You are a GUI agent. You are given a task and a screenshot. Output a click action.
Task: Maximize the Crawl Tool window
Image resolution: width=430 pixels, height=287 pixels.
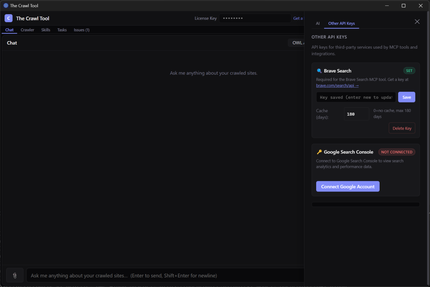[404, 5]
